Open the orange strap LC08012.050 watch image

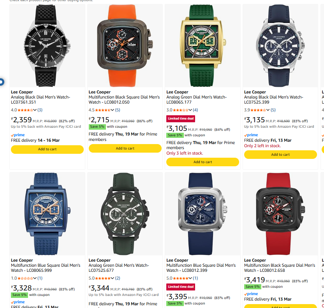125,46
